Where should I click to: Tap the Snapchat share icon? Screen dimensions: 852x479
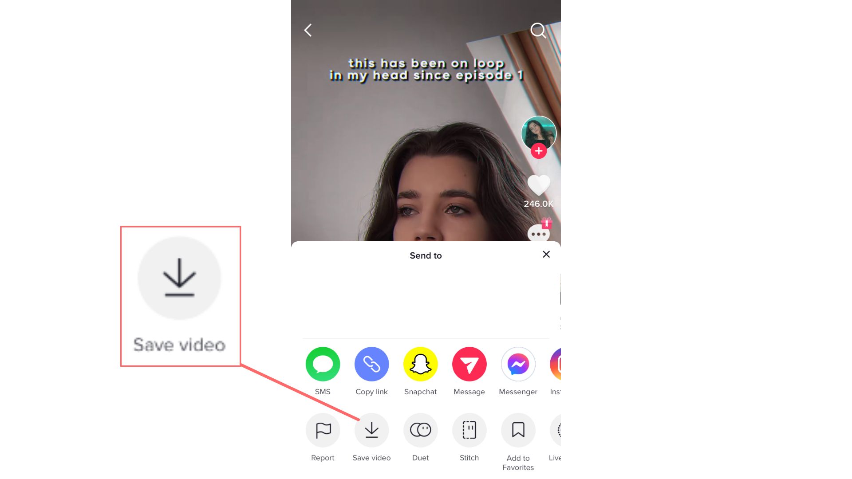[x=420, y=364]
